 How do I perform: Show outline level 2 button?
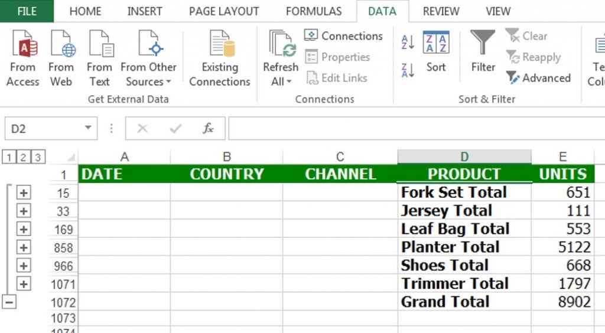(23, 157)
